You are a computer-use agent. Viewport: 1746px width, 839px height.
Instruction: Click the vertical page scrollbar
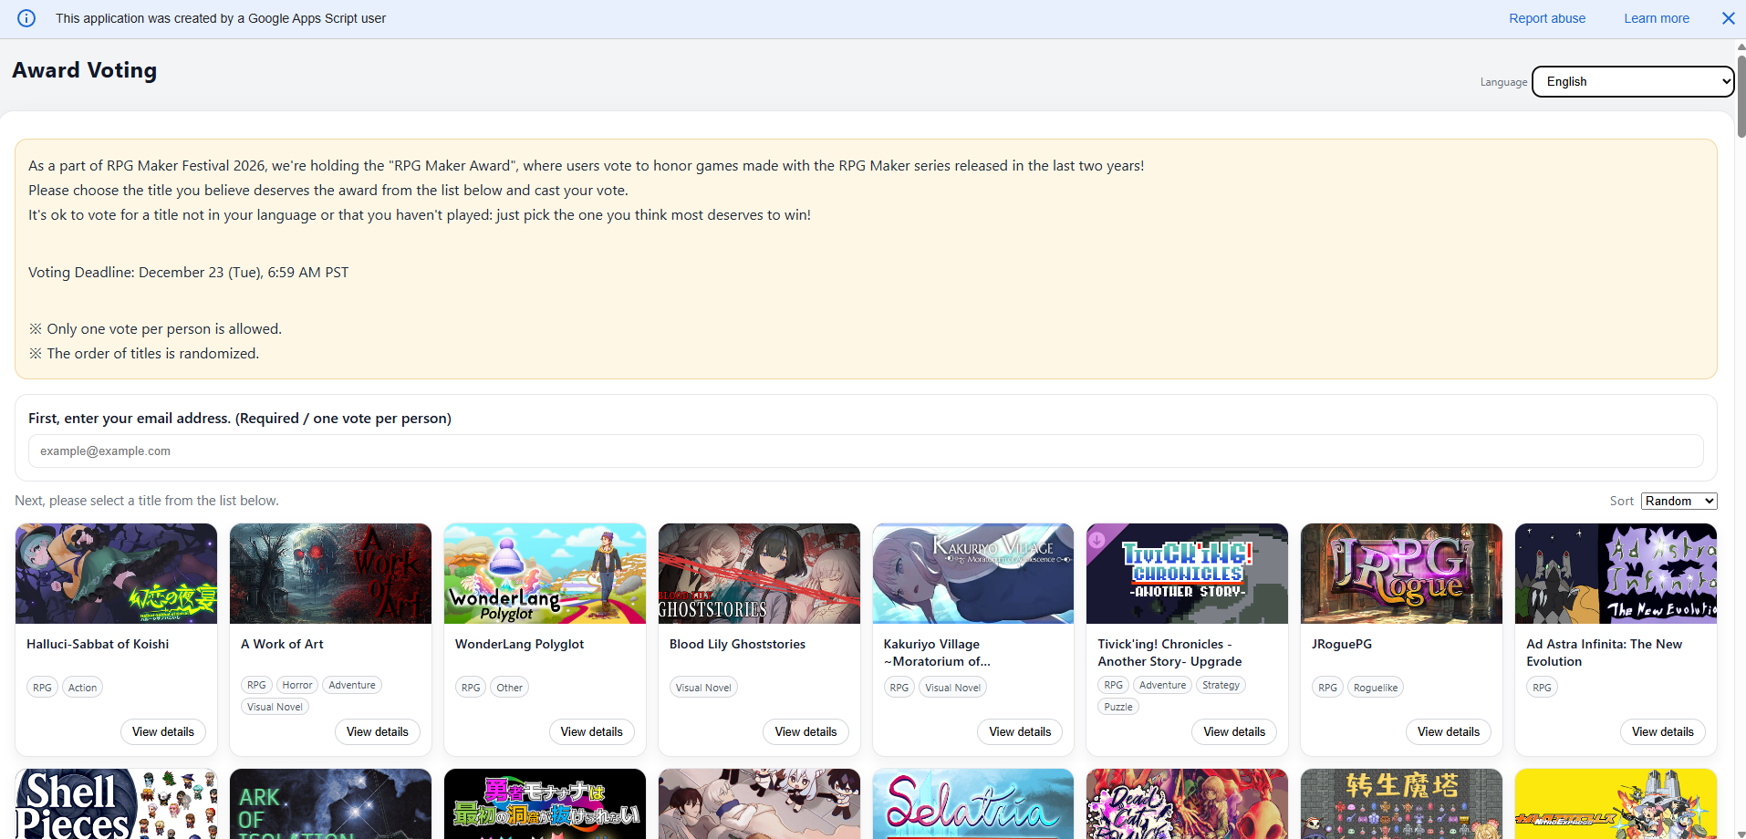pos(1741,96)
